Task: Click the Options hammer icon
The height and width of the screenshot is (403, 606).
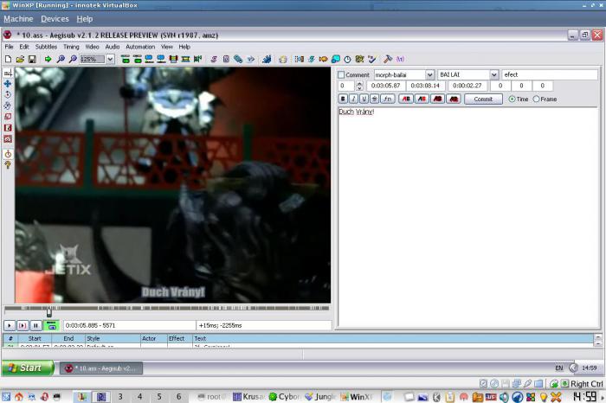Action: click(x=388, y=59)
